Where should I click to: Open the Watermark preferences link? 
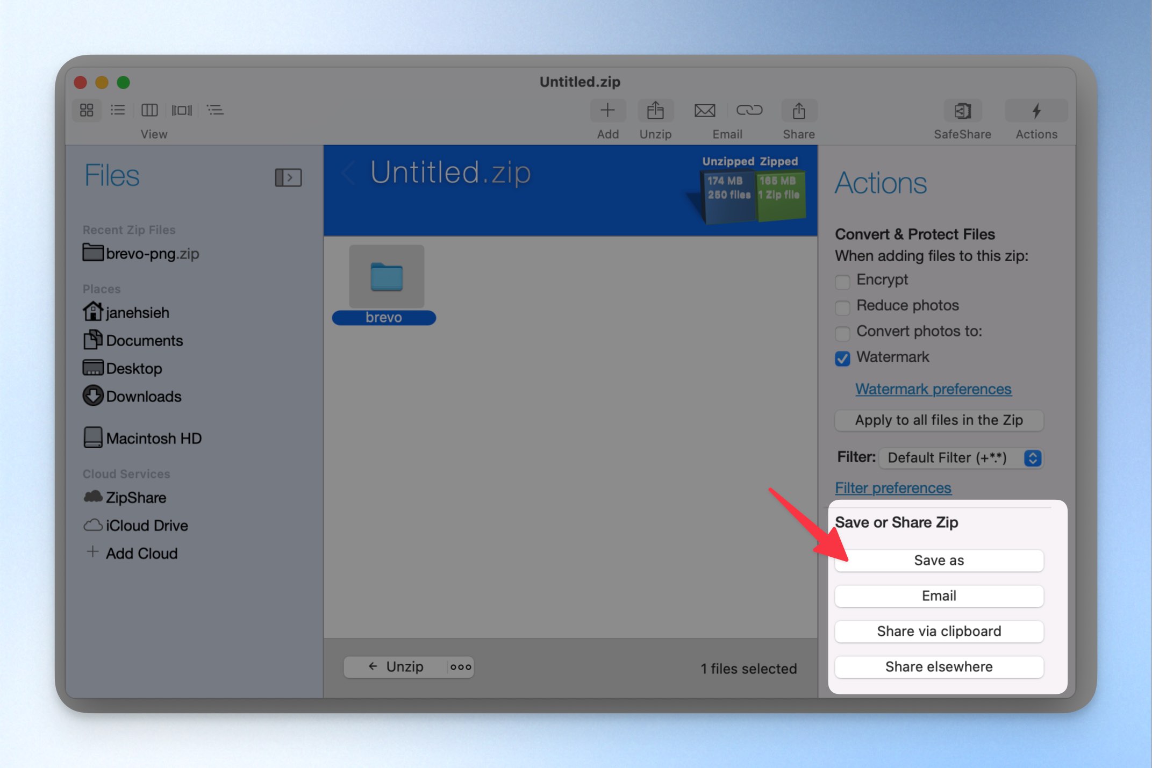click(933, 389)
